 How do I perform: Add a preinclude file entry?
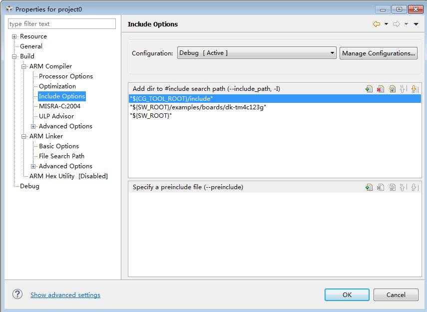tap(369, 187)
